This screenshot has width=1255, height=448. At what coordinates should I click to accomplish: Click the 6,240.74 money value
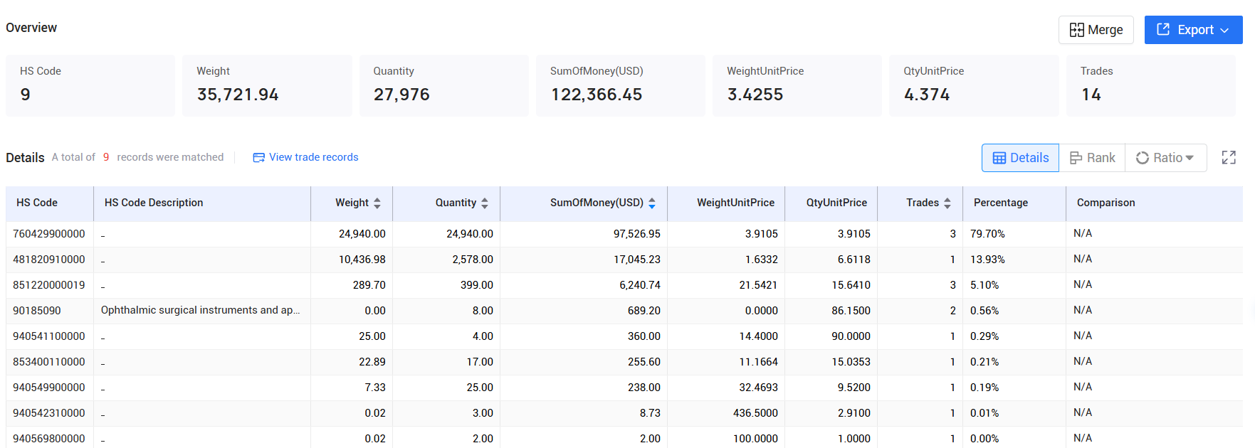tap(640, 285)
